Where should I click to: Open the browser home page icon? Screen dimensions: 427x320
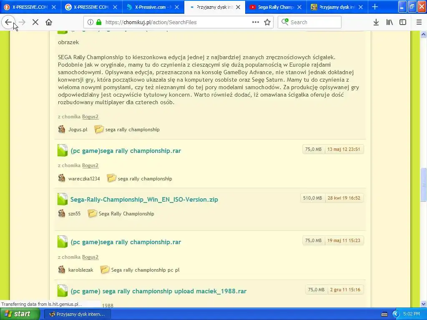click(x=49, y=22)
